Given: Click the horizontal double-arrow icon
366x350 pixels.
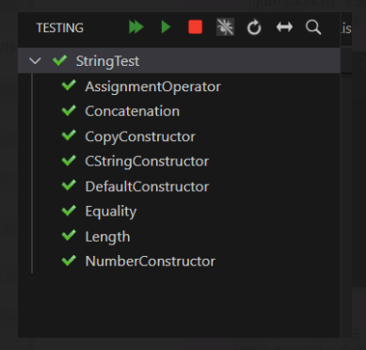Looking at the screenshot, I should 284,27.
